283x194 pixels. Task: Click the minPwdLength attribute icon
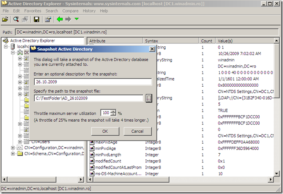tap(92, 155)
